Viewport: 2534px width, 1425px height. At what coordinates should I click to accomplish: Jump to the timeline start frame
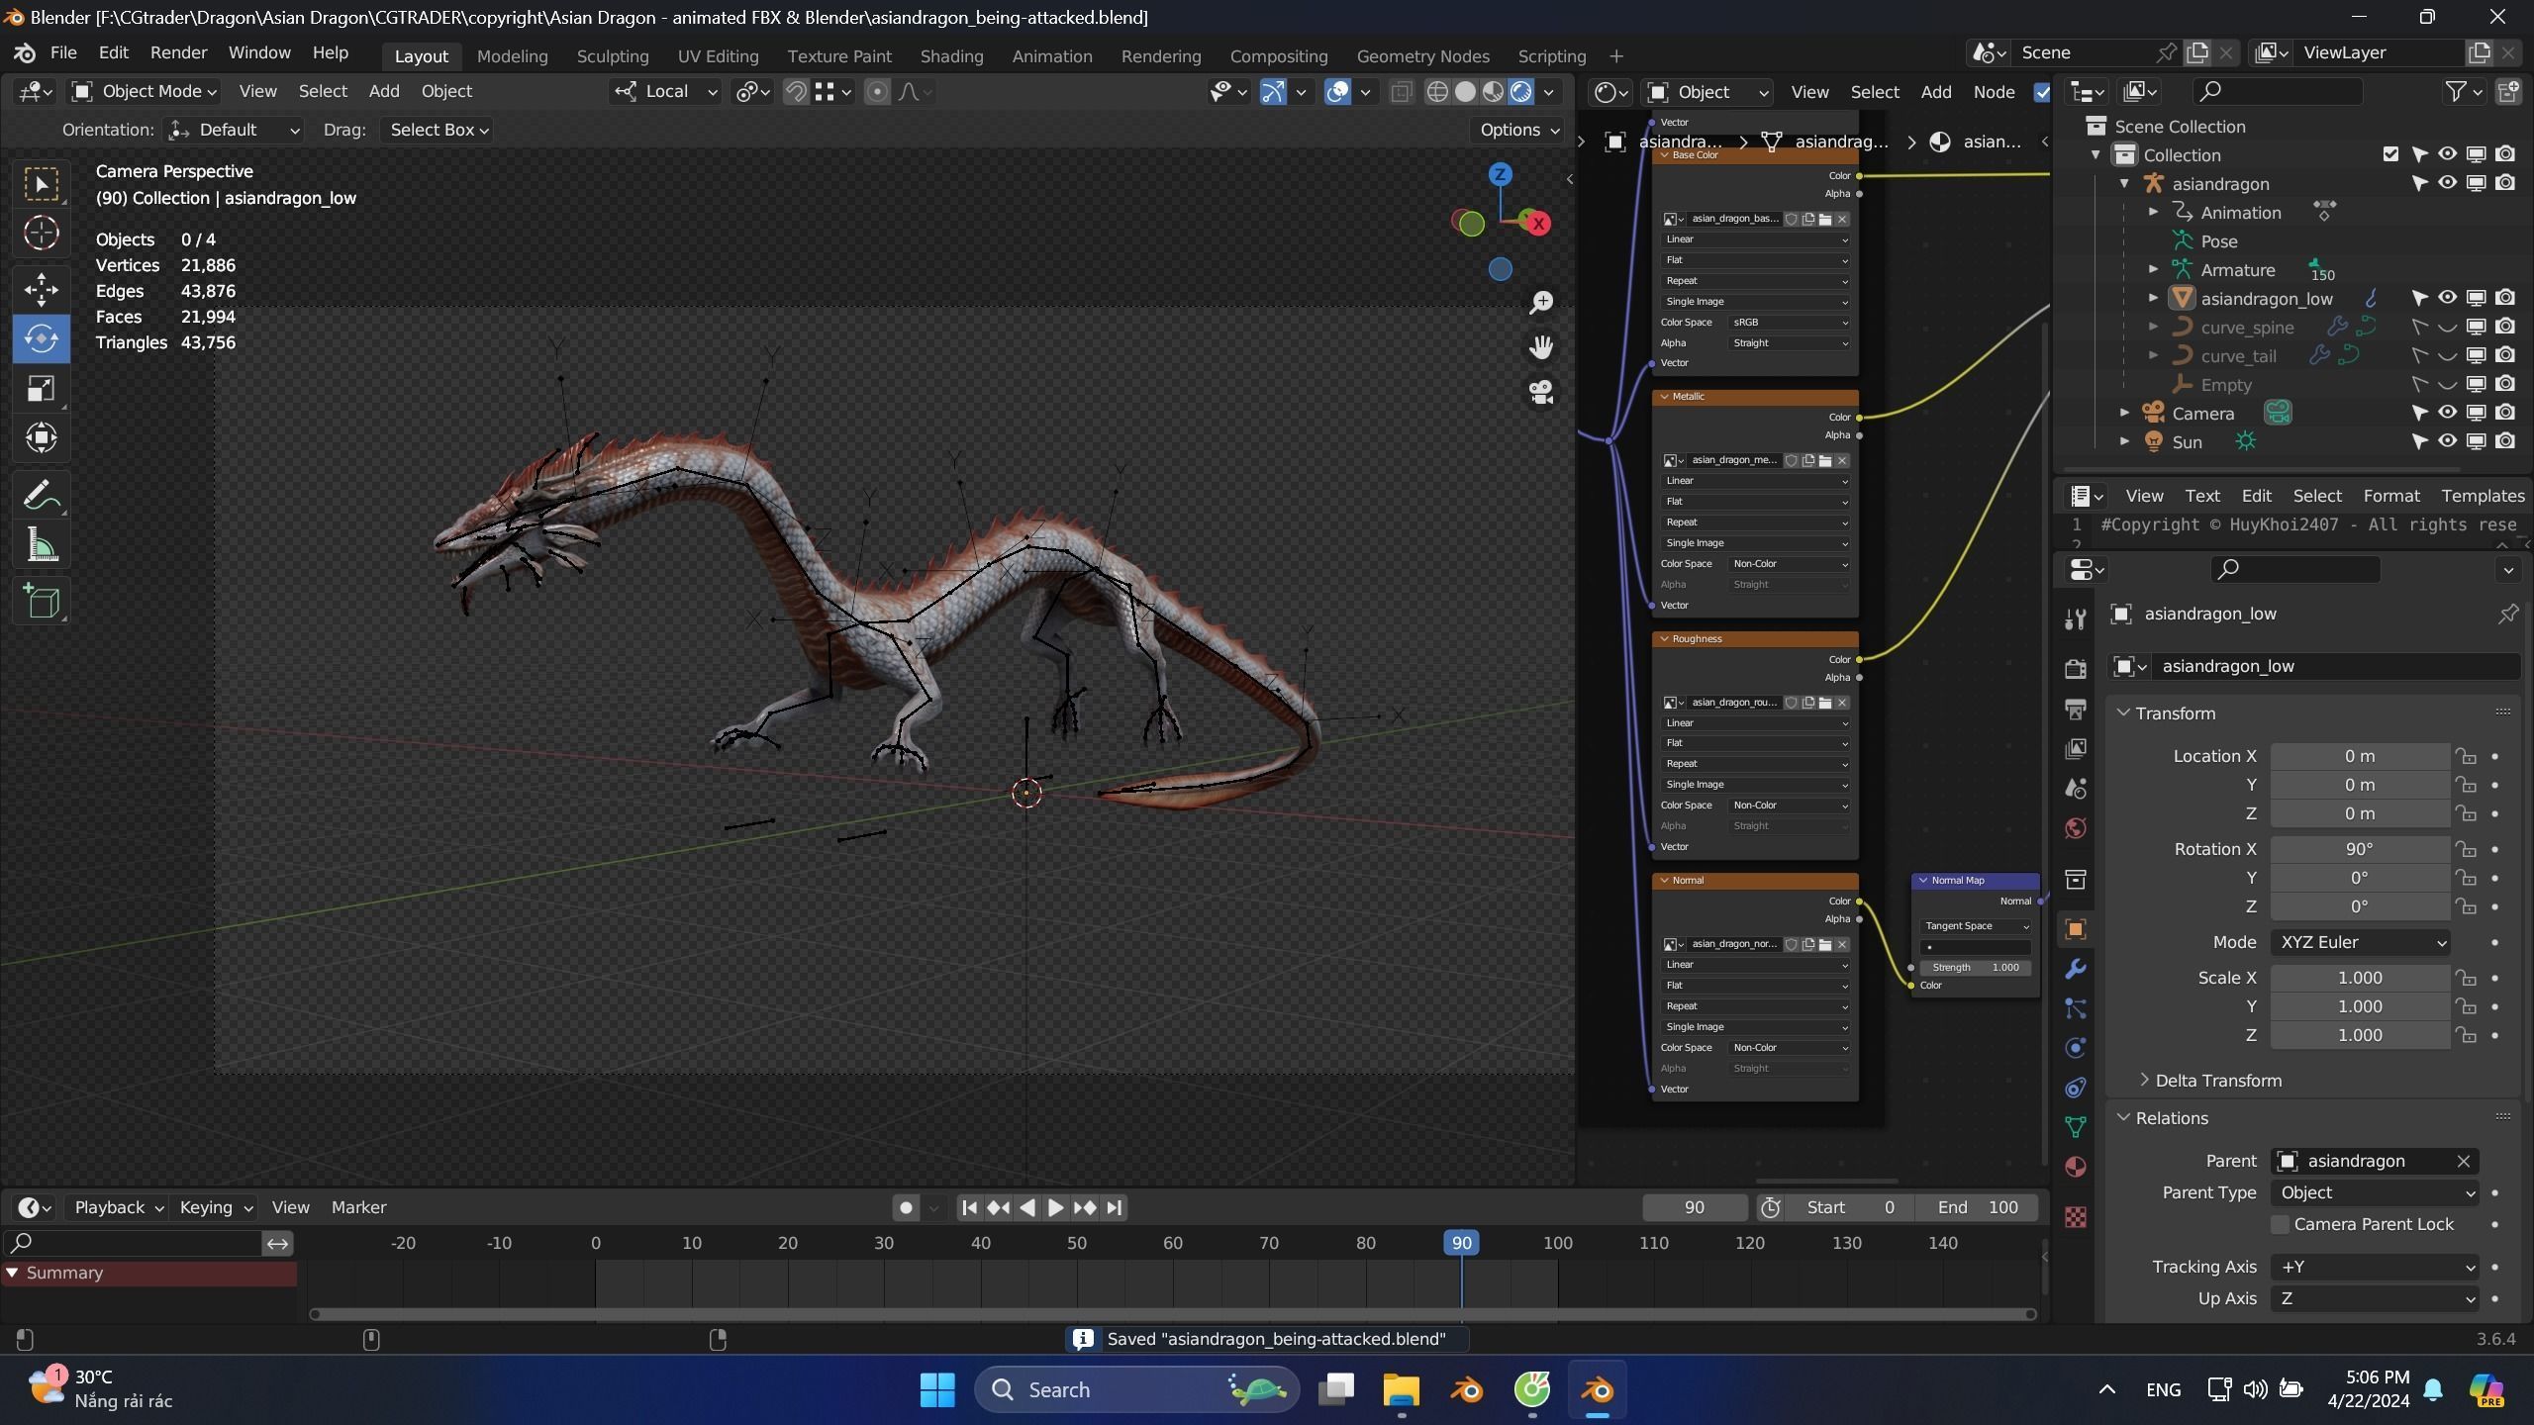(969, 1208)
